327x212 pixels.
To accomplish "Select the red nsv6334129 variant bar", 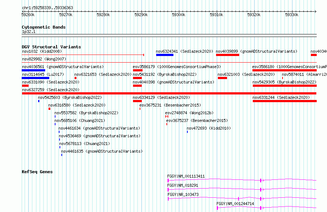I will (x=137, y=101).
